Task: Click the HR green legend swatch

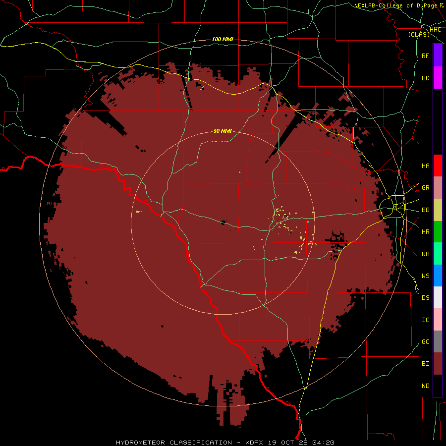Action: point(438,232)
